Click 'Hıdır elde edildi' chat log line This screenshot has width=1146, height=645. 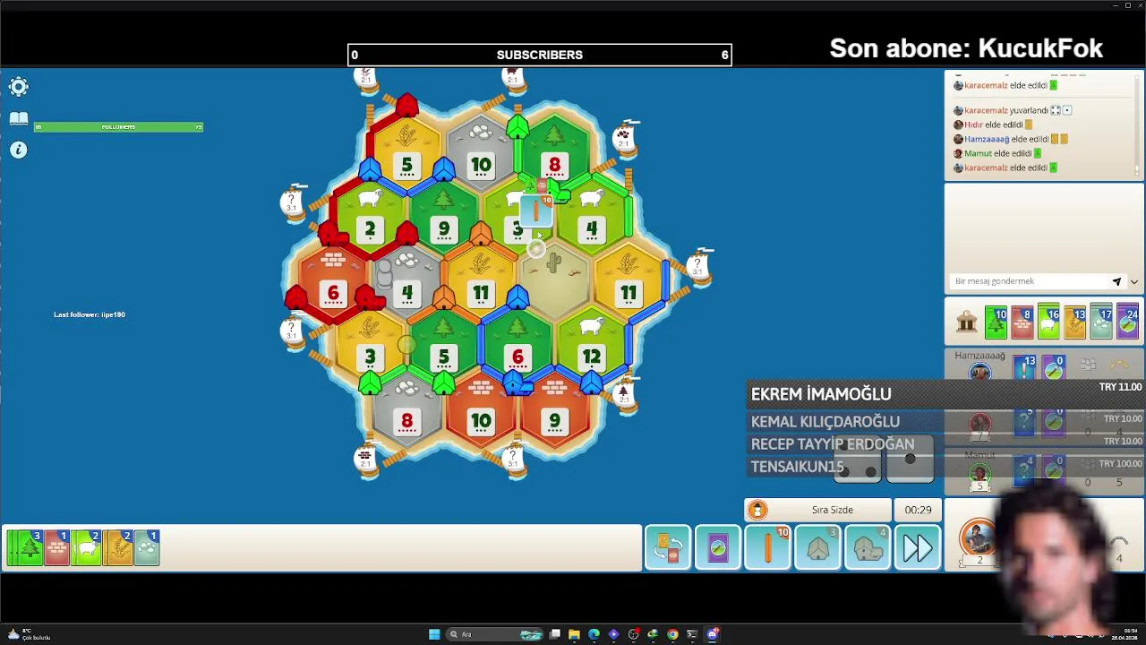coord(993,125)
